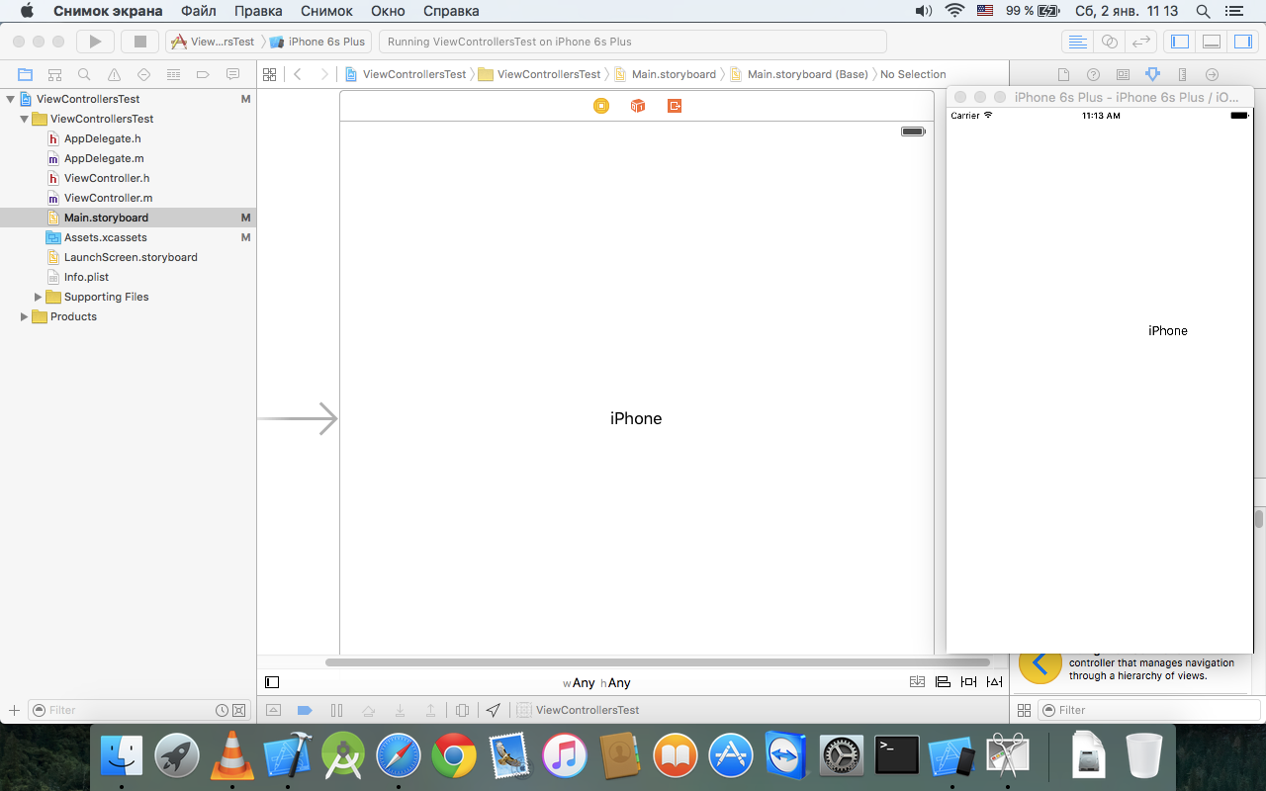This screenshot has width=1266, height=791.
Task: Open the Снимок menu
Action: [x=326, y=11]
